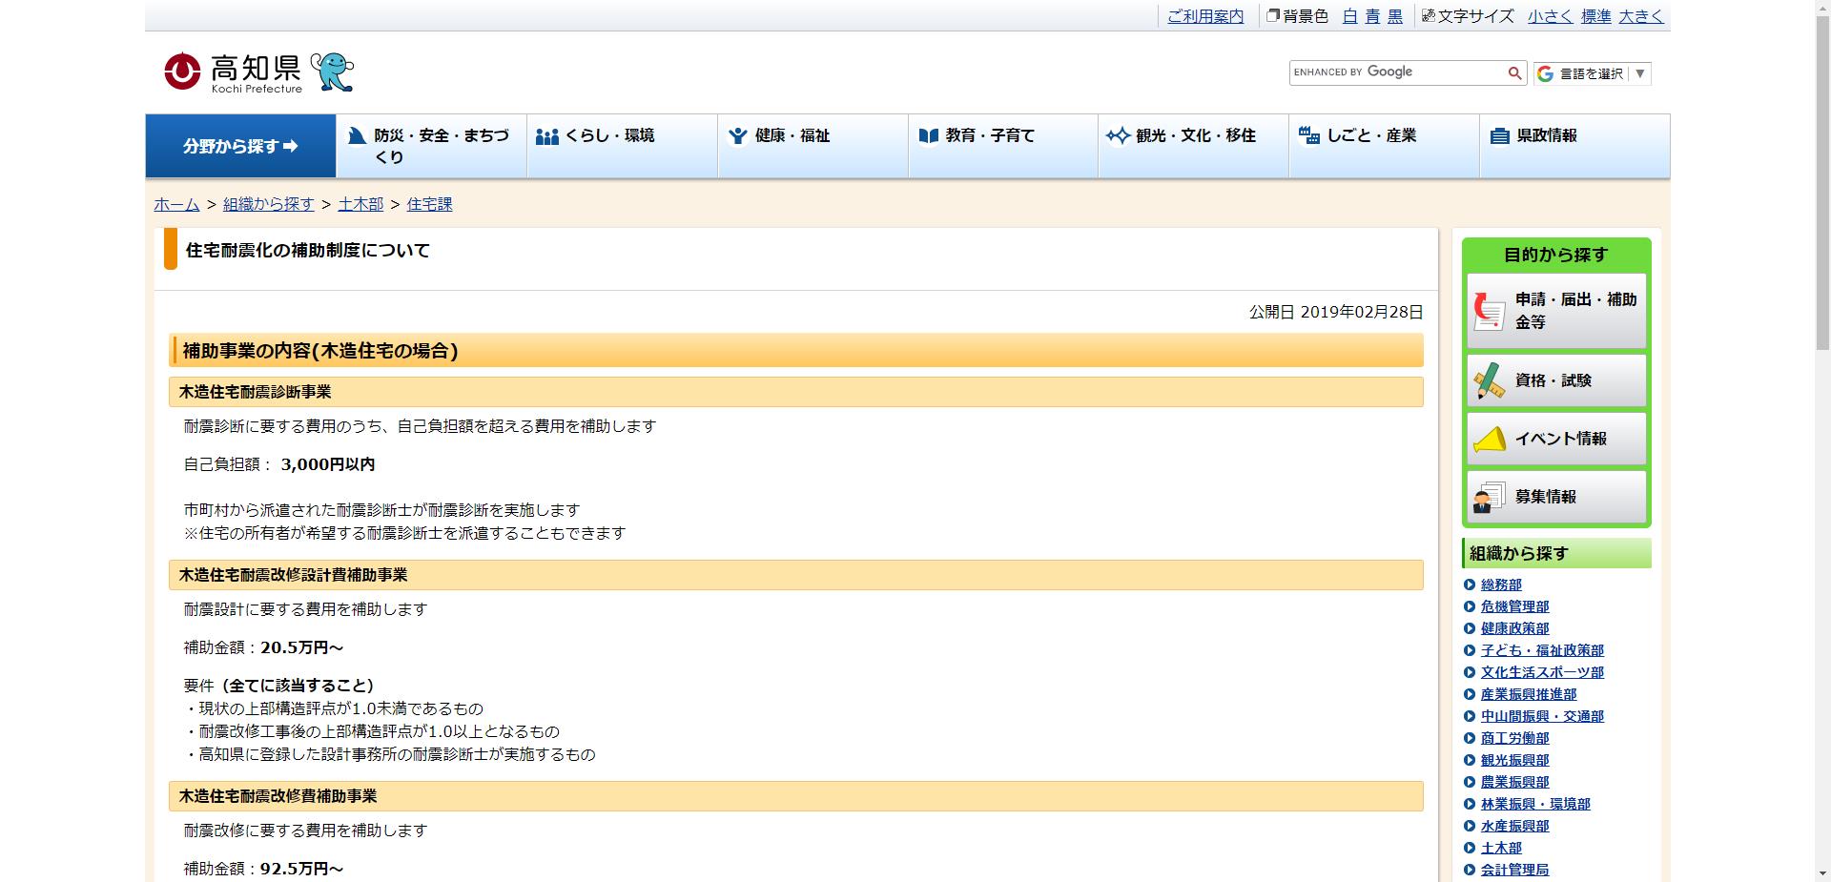Set text size to 大きく
The image size is (1831, 882).
[x=1640, y=16]
